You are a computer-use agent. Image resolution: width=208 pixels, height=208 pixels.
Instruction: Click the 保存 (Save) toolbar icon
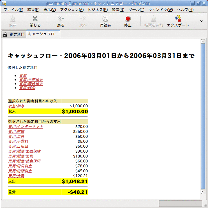pyautogui.click(x=13, y=19)
